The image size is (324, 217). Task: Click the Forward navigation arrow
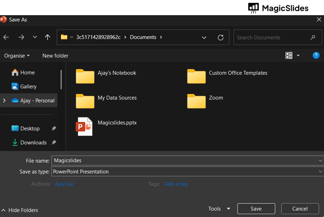[x=21, y=37]
